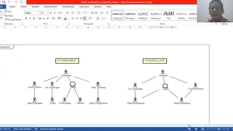Open the Paragraph dialog launcher

tap(108, 24)
